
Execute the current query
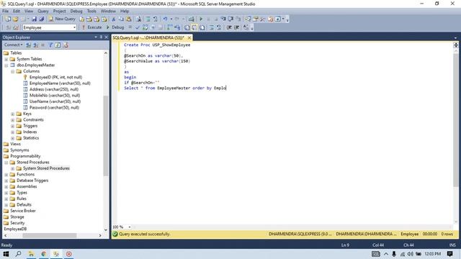coord(91,27)
